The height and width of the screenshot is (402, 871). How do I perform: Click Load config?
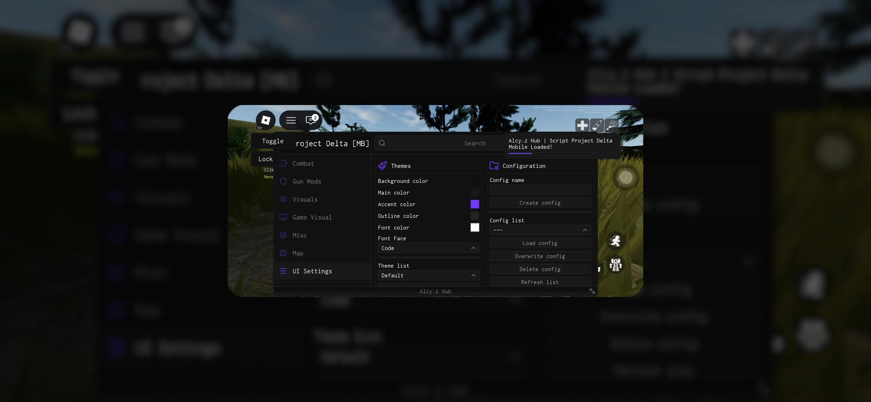[540, 243]
